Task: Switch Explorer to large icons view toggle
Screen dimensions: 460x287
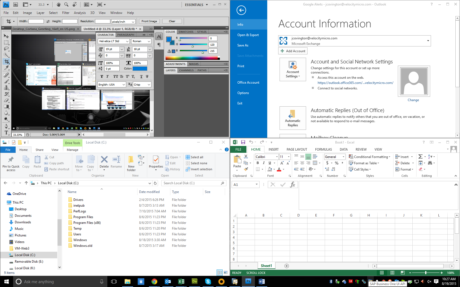Action: pos(226,273)
